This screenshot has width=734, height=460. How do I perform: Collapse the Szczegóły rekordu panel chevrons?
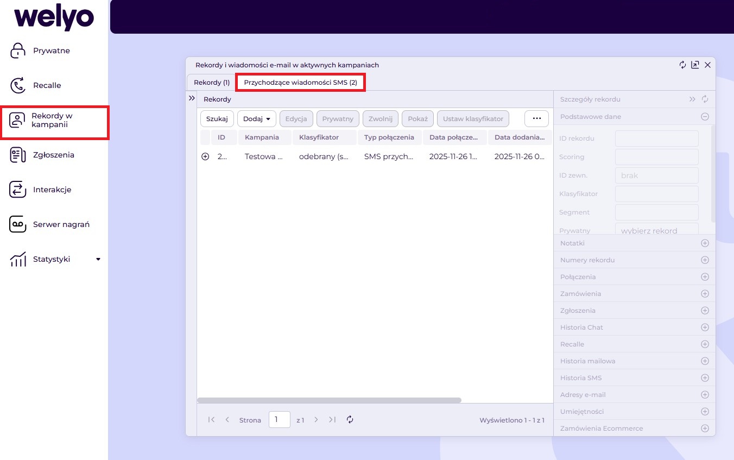692,99
